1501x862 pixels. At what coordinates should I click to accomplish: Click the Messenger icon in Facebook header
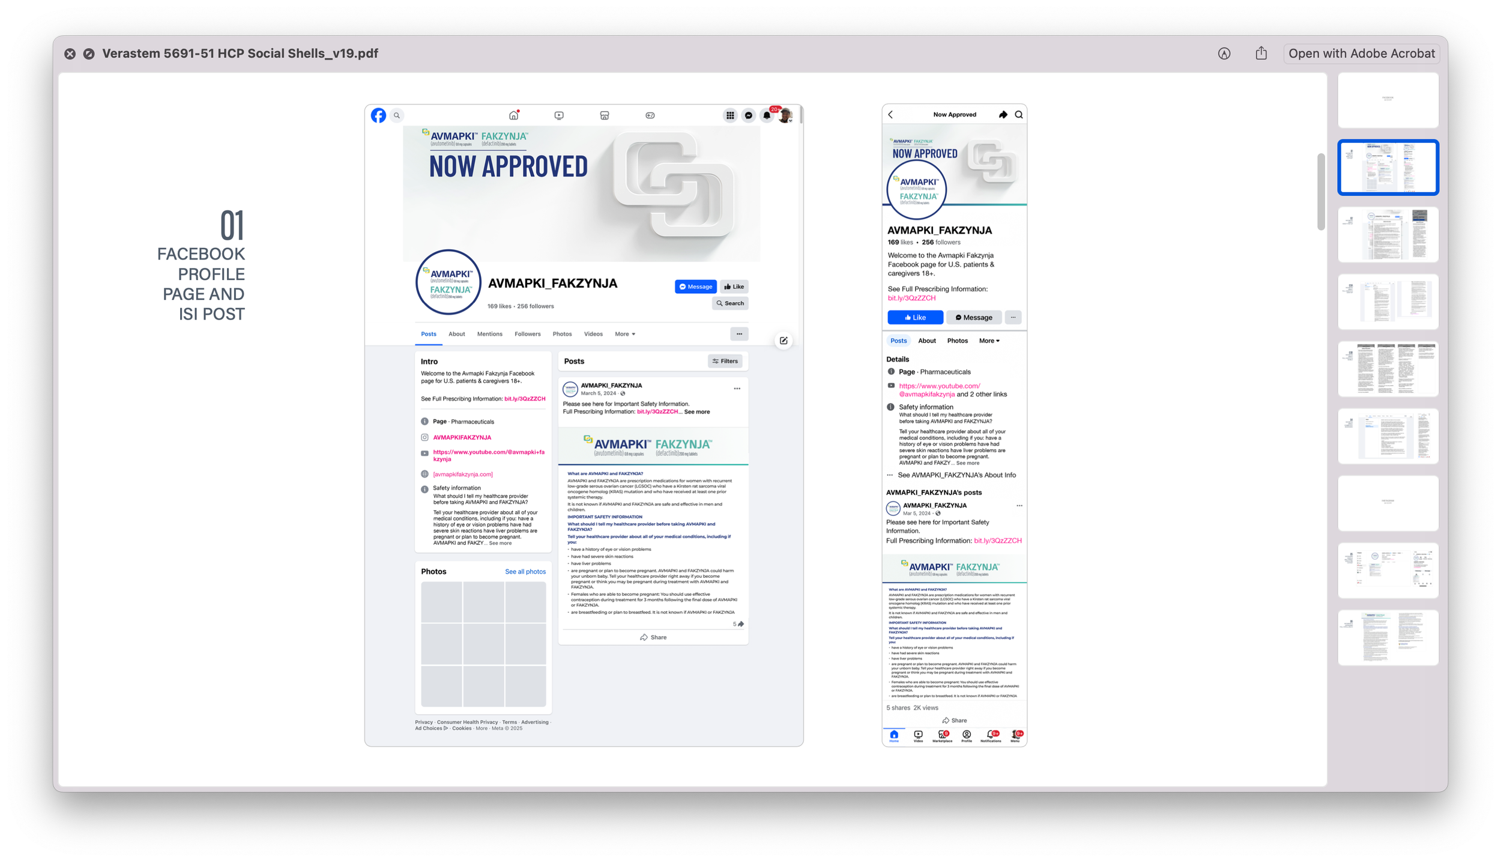click(748, 115)
